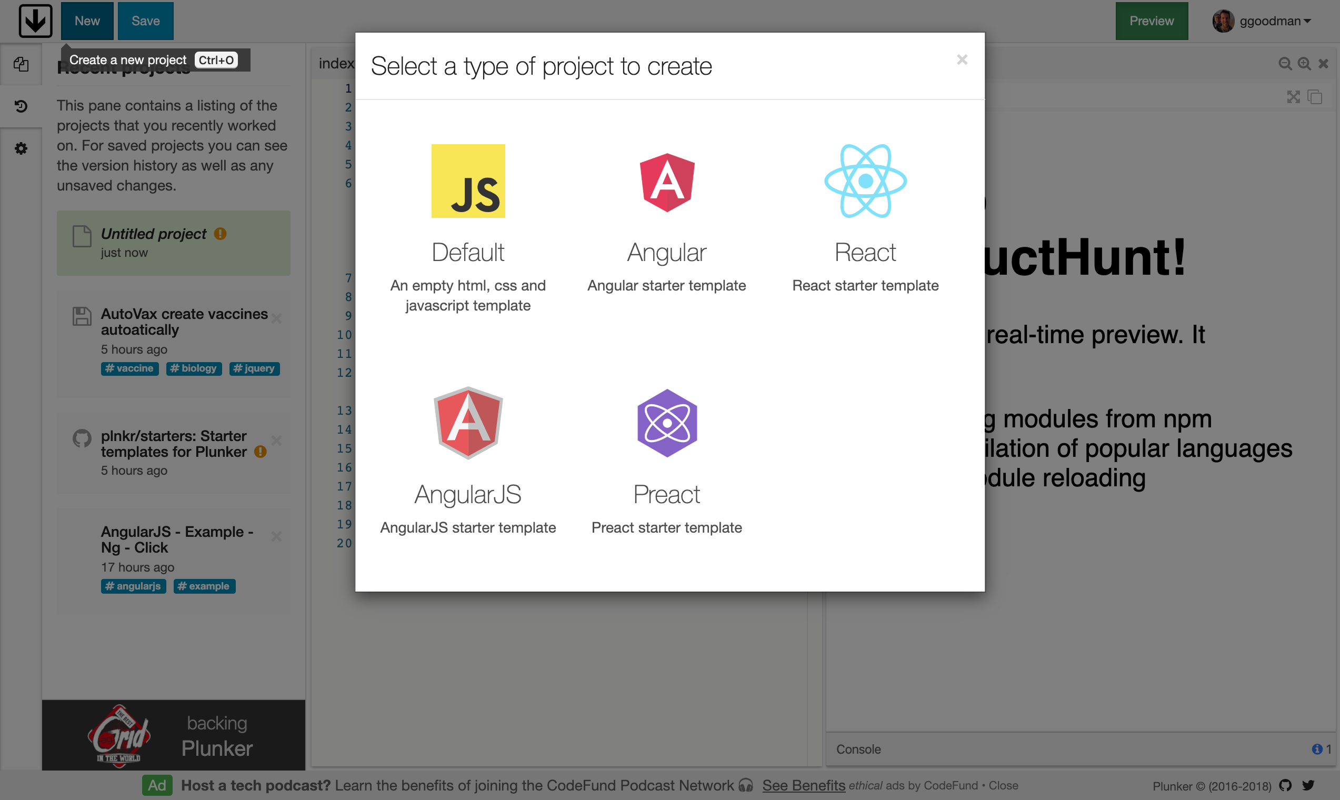Pick the React starter template
Image resolution: width=1340 pixels, height=800 pixels.
865,181
